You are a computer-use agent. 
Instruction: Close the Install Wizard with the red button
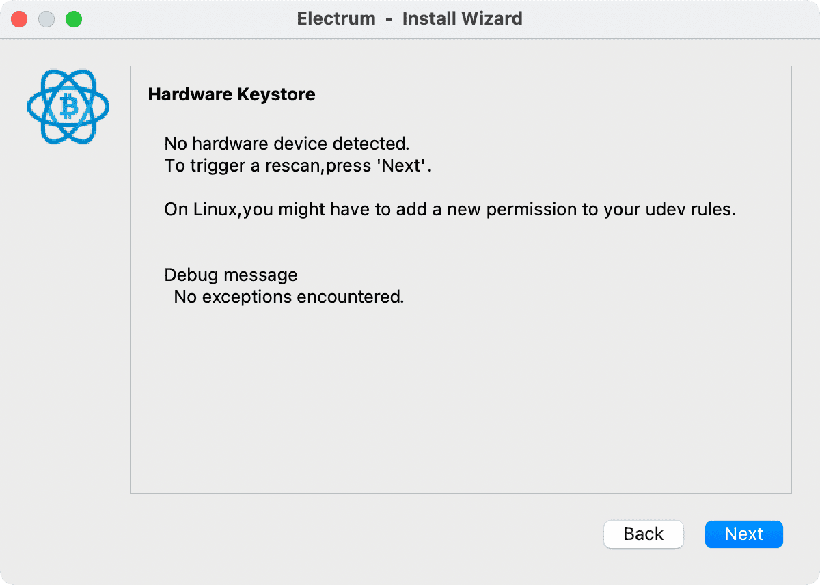(x=19, y=19)
